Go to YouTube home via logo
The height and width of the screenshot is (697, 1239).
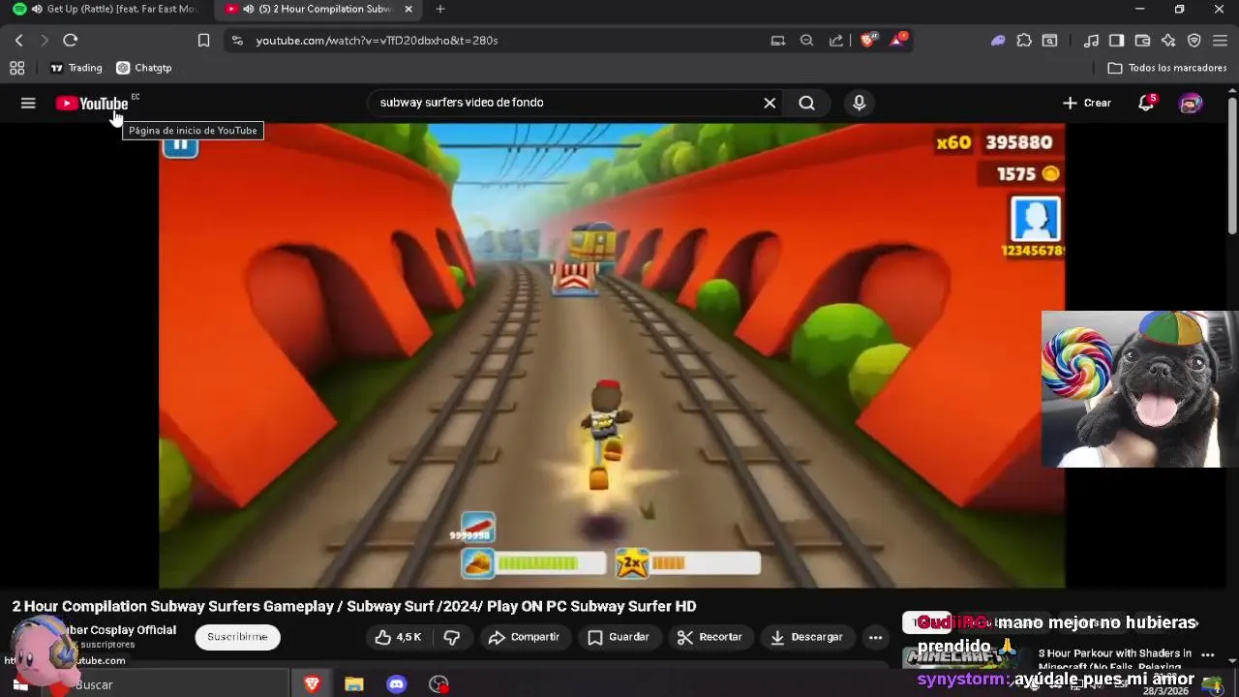pos(92,104)
